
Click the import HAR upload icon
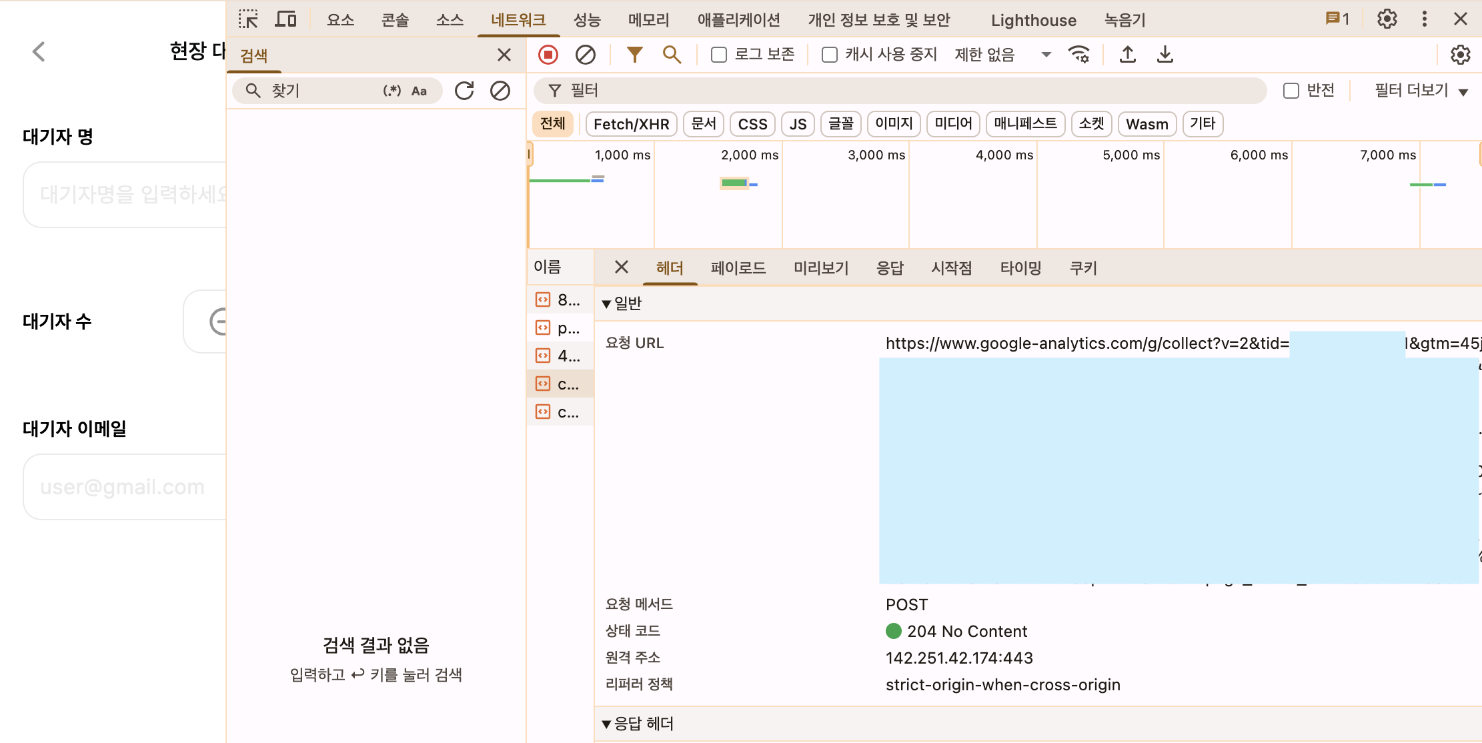coord(1128,55)
